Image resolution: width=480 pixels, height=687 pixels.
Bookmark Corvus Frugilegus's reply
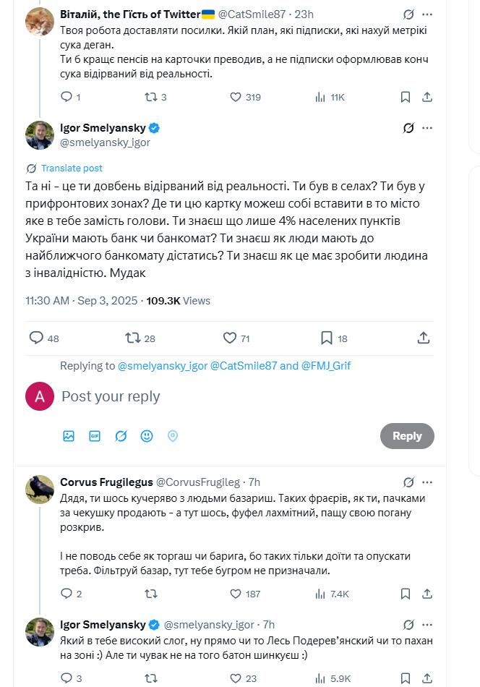pos(406,594)
